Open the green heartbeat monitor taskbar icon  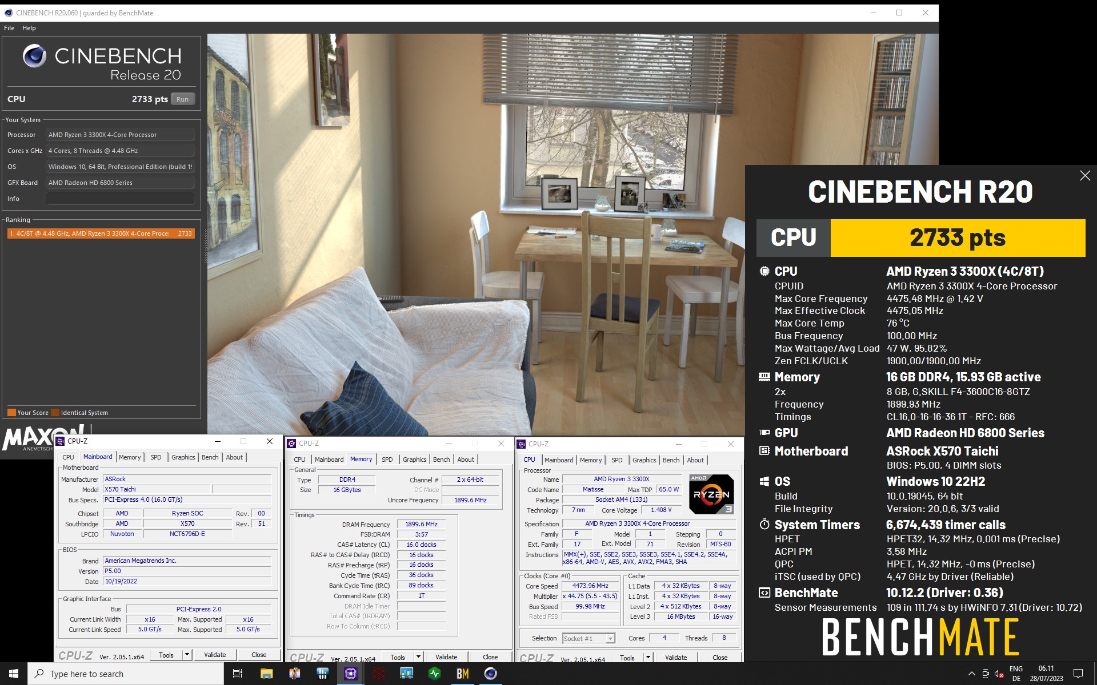[x=434, y=674]
